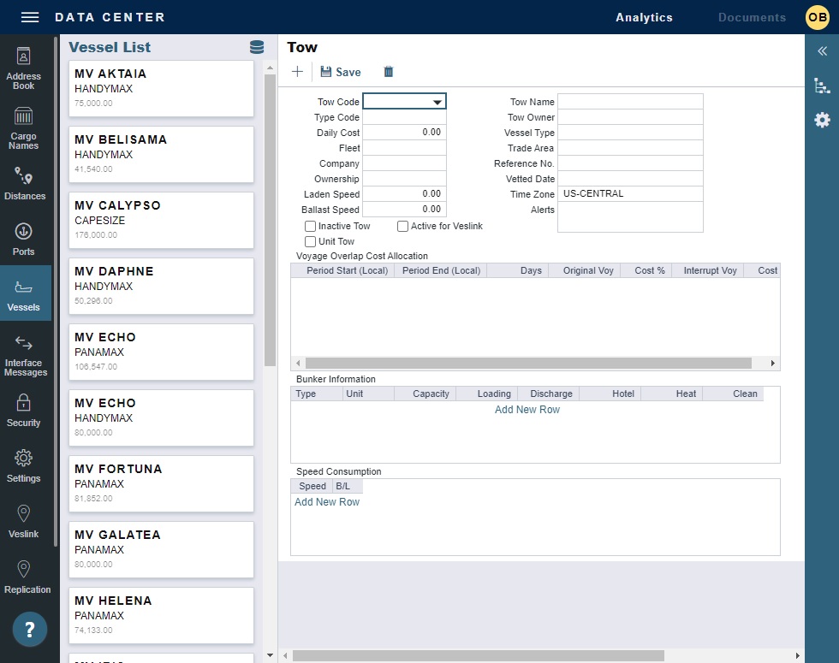Viewport: 839px width, 663px height.
Task: Delete the tow using the trash icon
Action: [389, 72]
